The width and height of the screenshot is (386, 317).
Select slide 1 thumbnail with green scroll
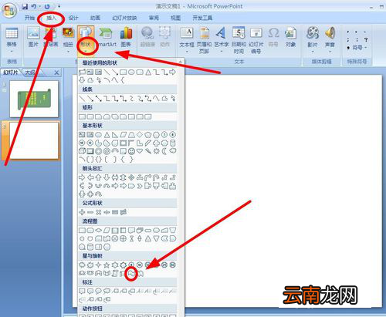click(x=34, y=99)
